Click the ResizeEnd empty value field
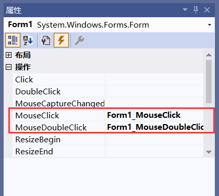The width and height of the screenshot is (219, 196). (x=154, y=151)
